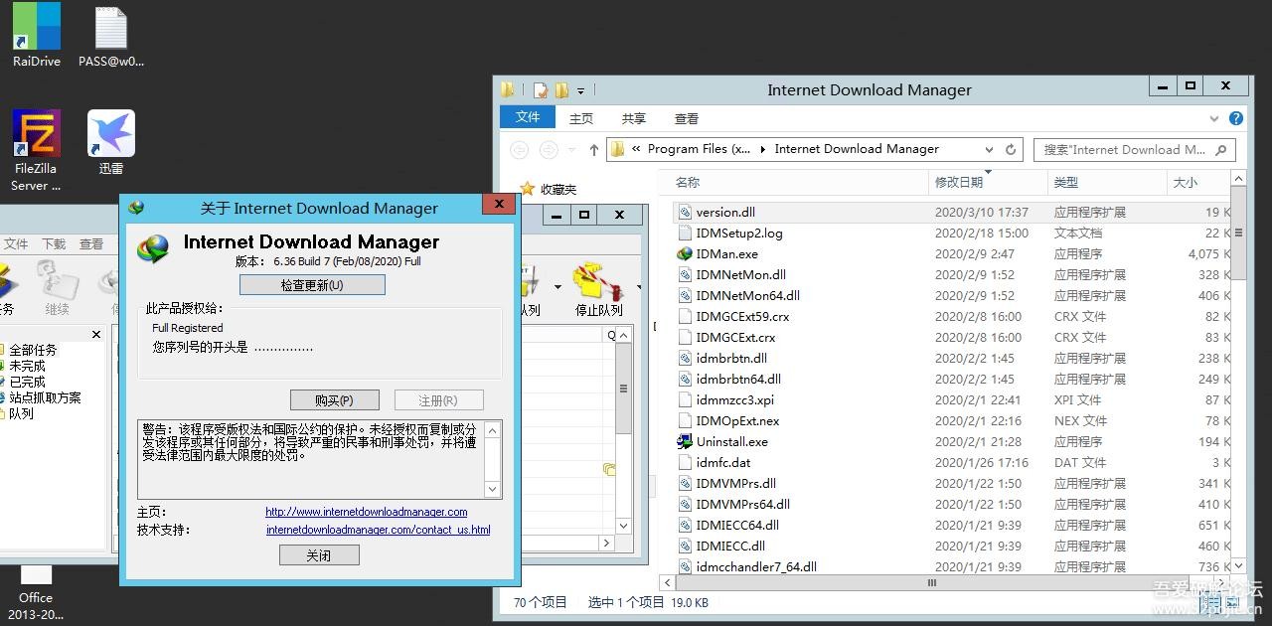The width and height of the screenshot is (1272, 626).
Task: Click the Uninstall.exe file icon
Action: 685,441
